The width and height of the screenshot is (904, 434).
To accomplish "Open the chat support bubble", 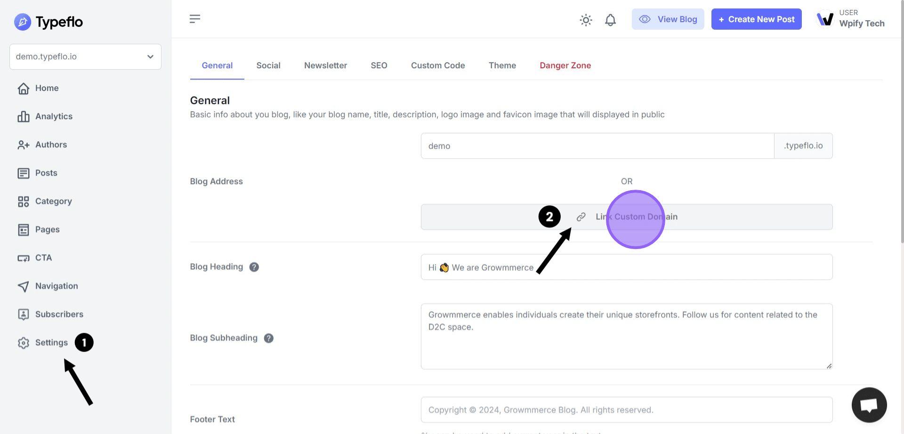I will click(869, 405).
